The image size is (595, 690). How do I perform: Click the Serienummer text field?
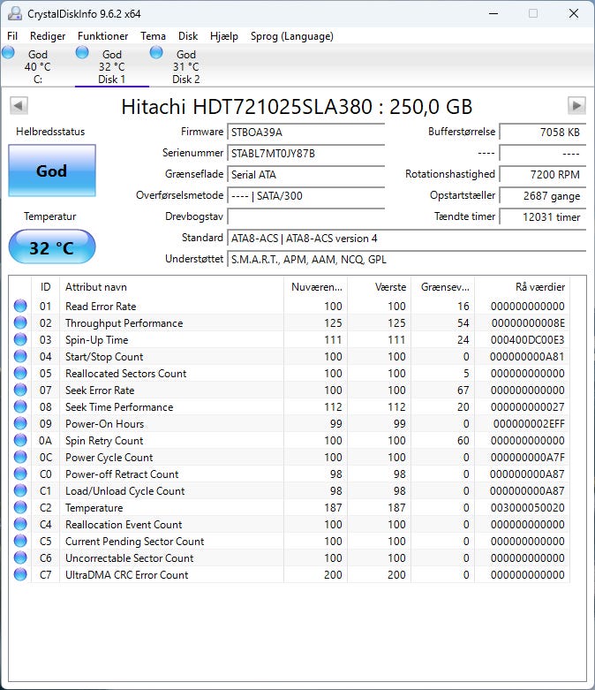[305, 153]
